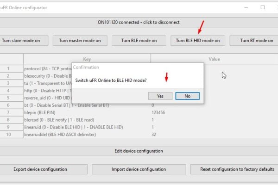Viewport: 278px width, 185px height.
Task: Select the linearuid key cell
Action: click(x=87, y=127)
